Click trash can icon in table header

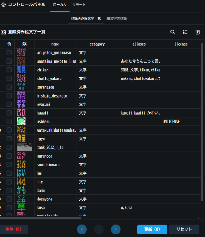coord(9,44)
